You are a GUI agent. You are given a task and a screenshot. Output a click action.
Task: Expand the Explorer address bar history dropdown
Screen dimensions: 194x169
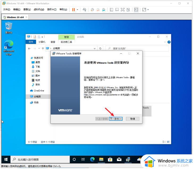click(95, 49)
